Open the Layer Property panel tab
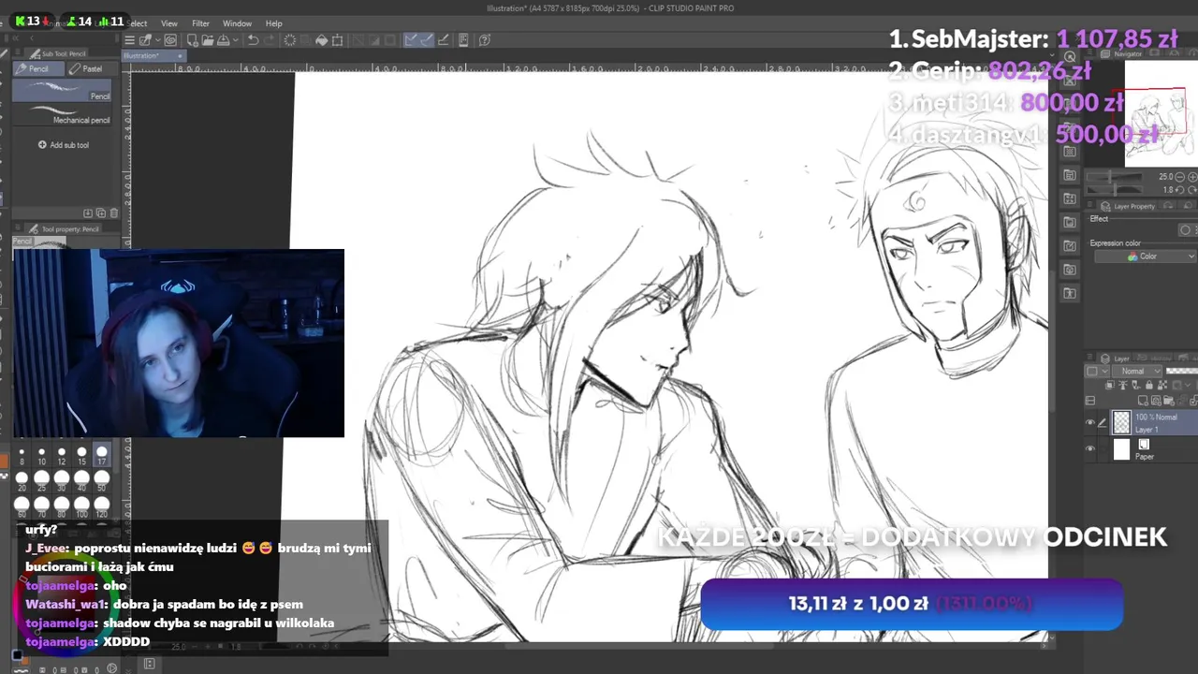This screenshot has height=674, width=1198. (1129, 206)
